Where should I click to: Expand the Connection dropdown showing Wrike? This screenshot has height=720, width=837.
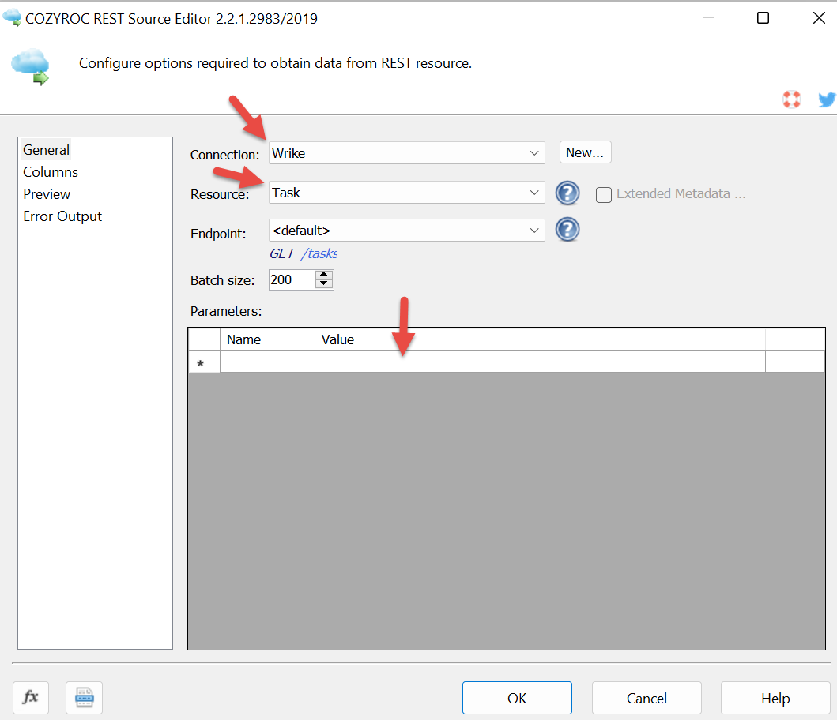click(534, 153)
